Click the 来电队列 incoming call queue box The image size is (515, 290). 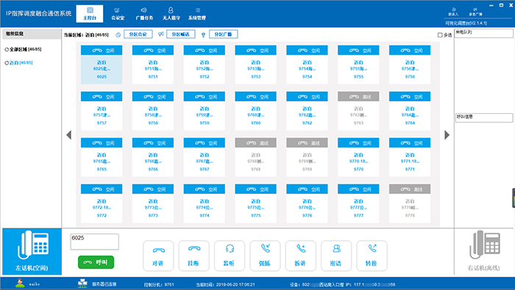click(483, 33)
